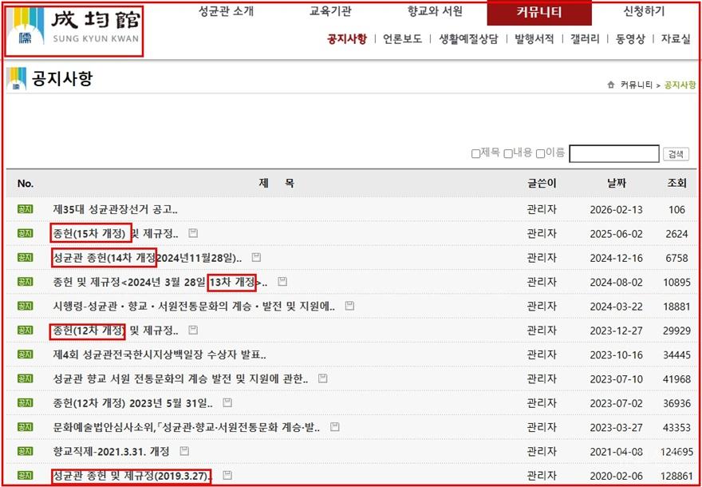Open 종헌 및 제규정 13차 개정 post
Image resolution: width=702 pixels, height=487 pixels.
pyautogui.click(x=160, y=282)
